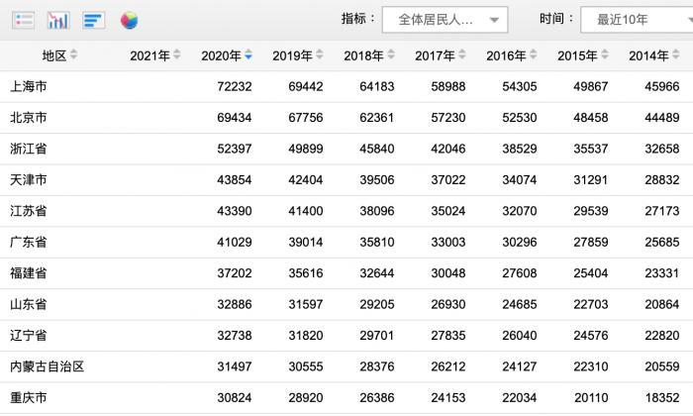Select the 重庆市 row label
This screenshot has height=416, width=693.
[x=29, y=398]
